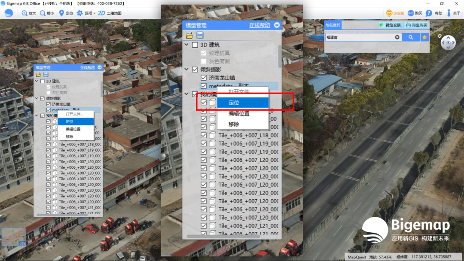Choose 移除 in enlarged context menu
Screen dimensions: 464x261
tap(243, 124)
